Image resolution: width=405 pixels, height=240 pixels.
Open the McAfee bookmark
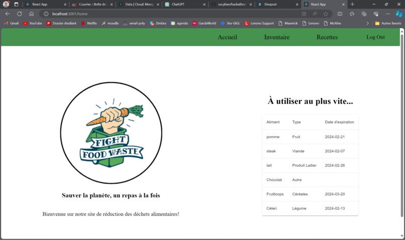[333, 23]
